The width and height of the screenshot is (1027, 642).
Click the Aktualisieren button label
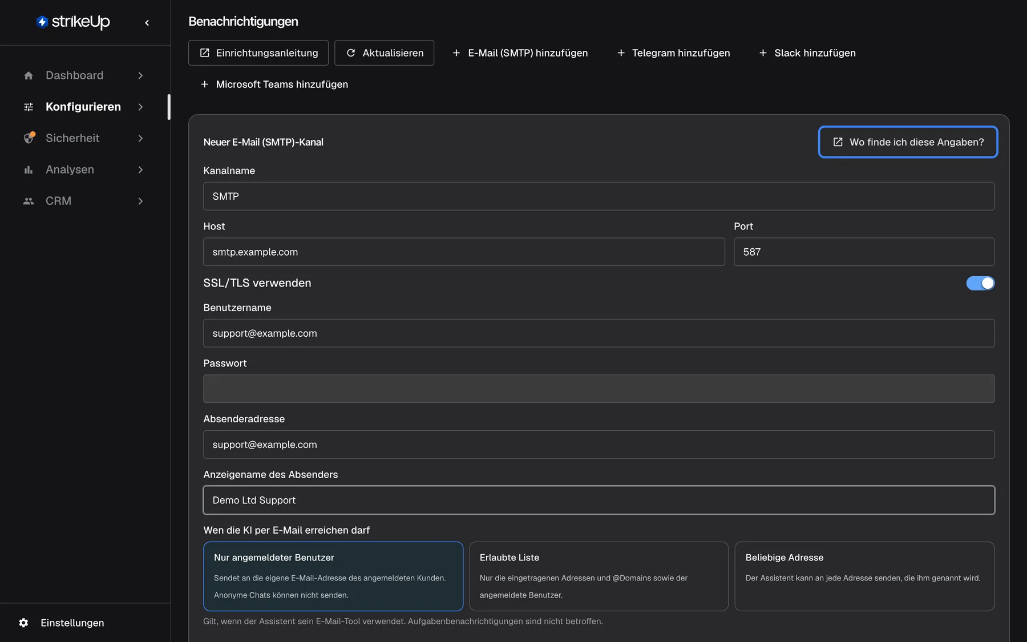(393, 53)
